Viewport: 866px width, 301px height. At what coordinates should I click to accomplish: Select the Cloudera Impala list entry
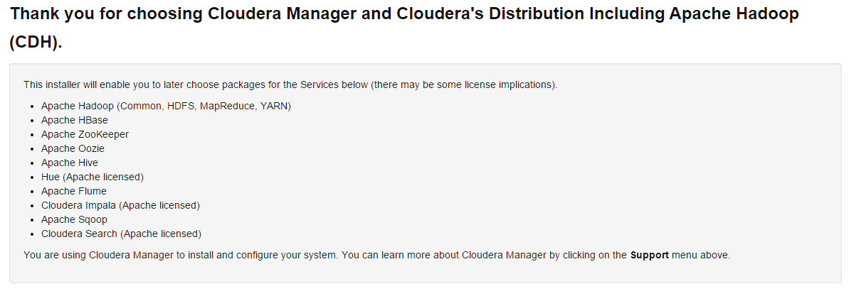click(120, 205)
